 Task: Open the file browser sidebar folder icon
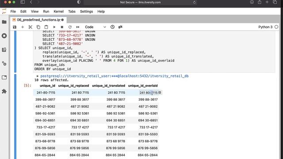[4, 22]
